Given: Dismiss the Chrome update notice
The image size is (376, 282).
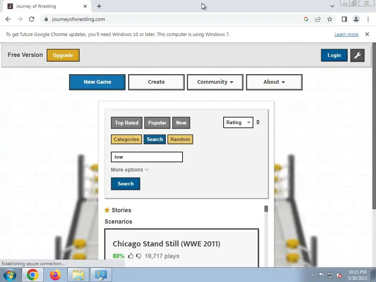Looking at the screenshot, I should tap(367, 34).
